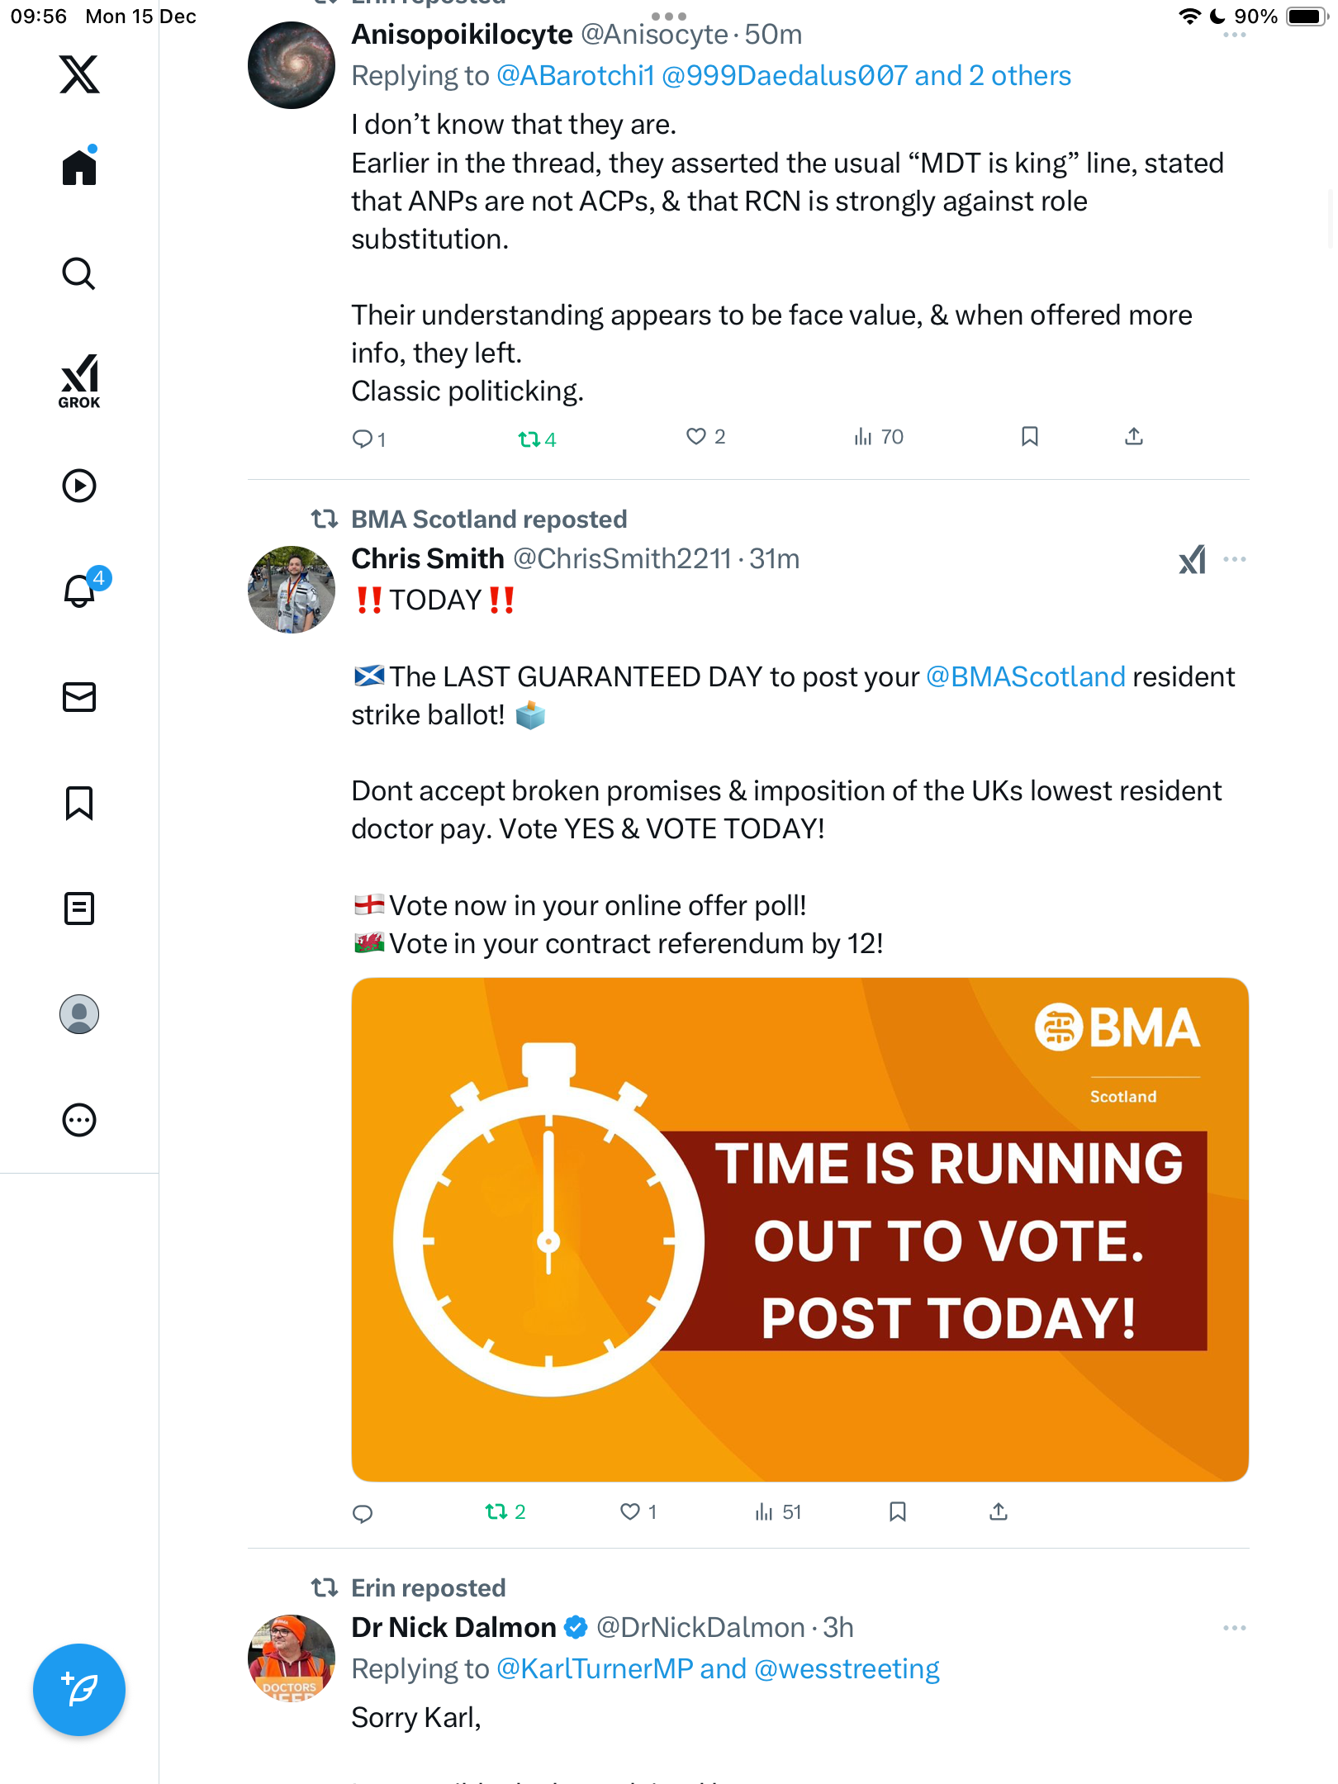Open the Search page in sidebar
The image size is (1338, 1784).
(x=79, y=273)
